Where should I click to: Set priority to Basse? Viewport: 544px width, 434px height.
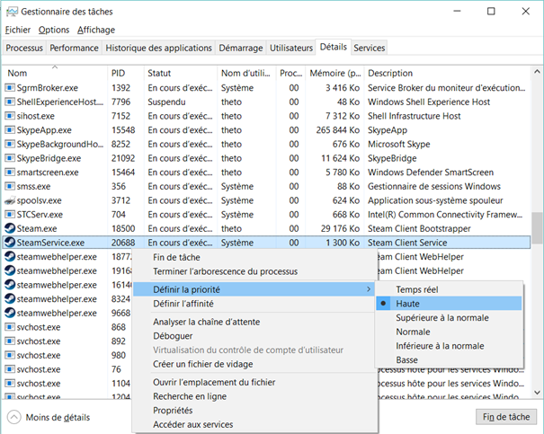[450, 359]
